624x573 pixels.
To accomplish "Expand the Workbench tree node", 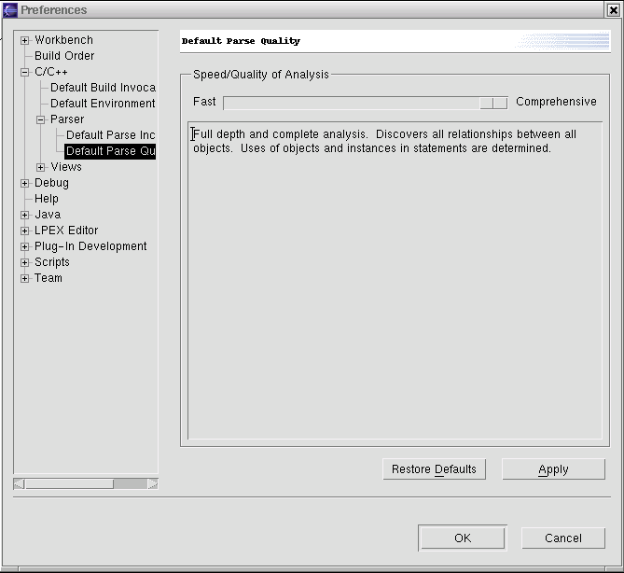I will 25,41.
